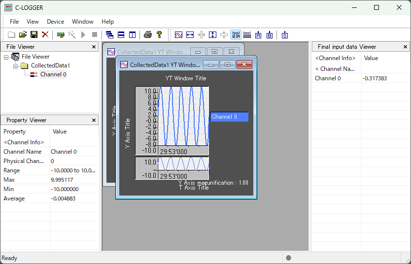Screen dimensions: 411x264
Task: Toggle the 1234 digital display button
Action: [x=236, y=34]
